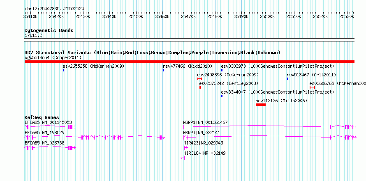
Task: Click the 25460k ruler tick label
Action: (162, 16)
